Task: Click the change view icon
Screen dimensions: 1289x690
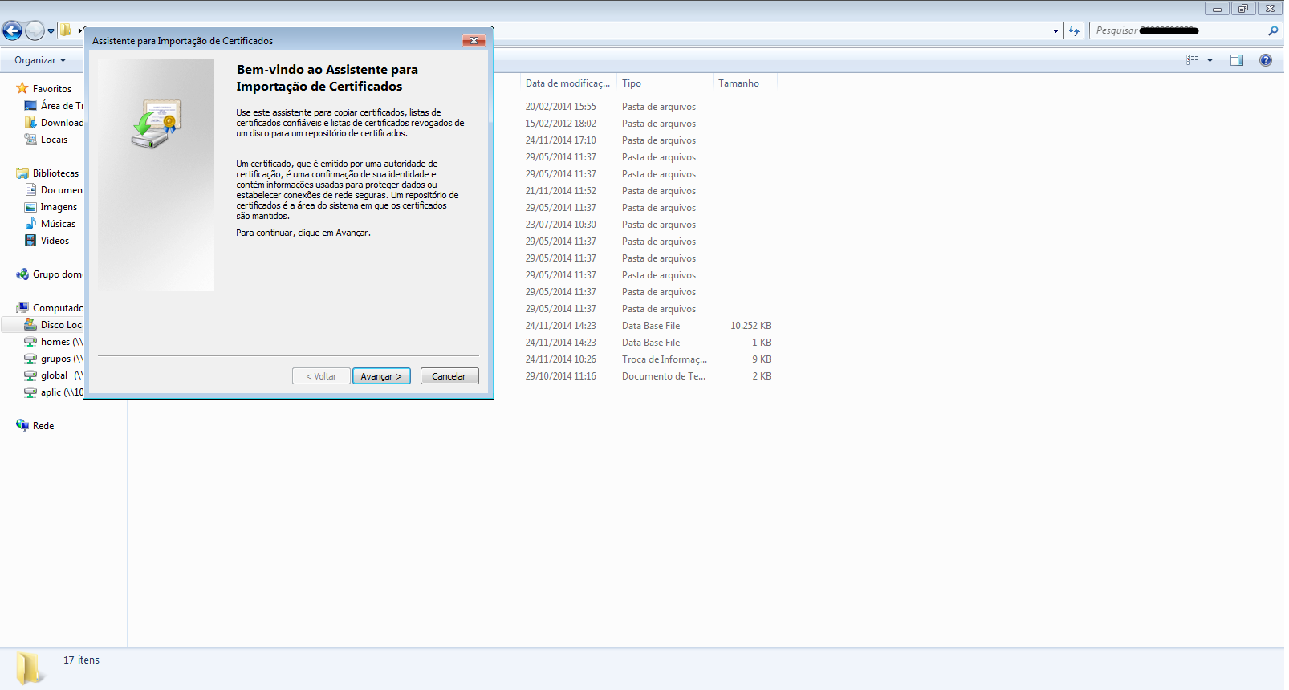Action: [1193, 60]
